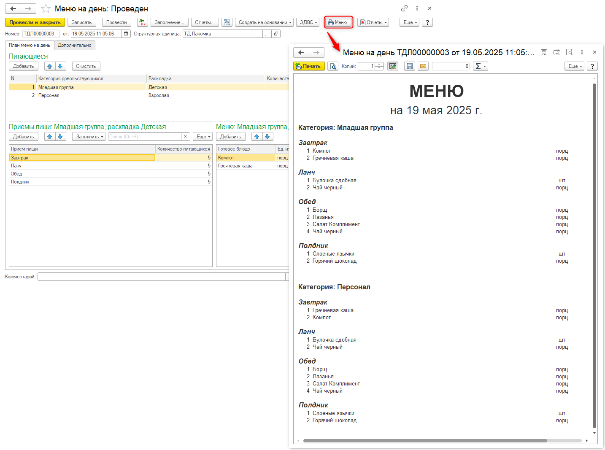This screenshot has height=450, width=605.
Task: Toggle the print form edit mode
Action: pos(393,66)
